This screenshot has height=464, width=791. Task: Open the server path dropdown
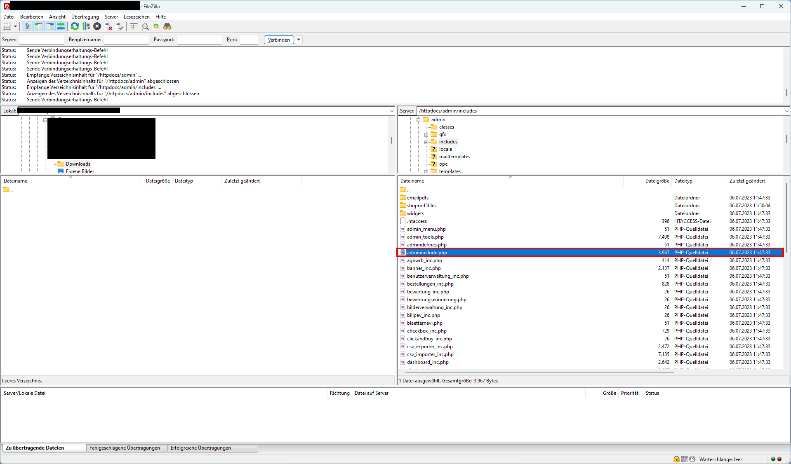(x=786, y=111)
